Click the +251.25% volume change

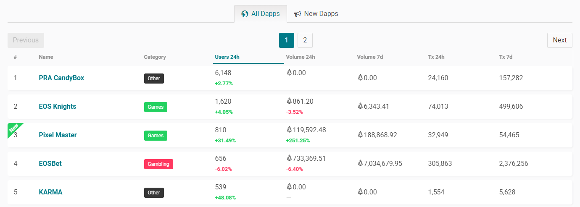298,141
